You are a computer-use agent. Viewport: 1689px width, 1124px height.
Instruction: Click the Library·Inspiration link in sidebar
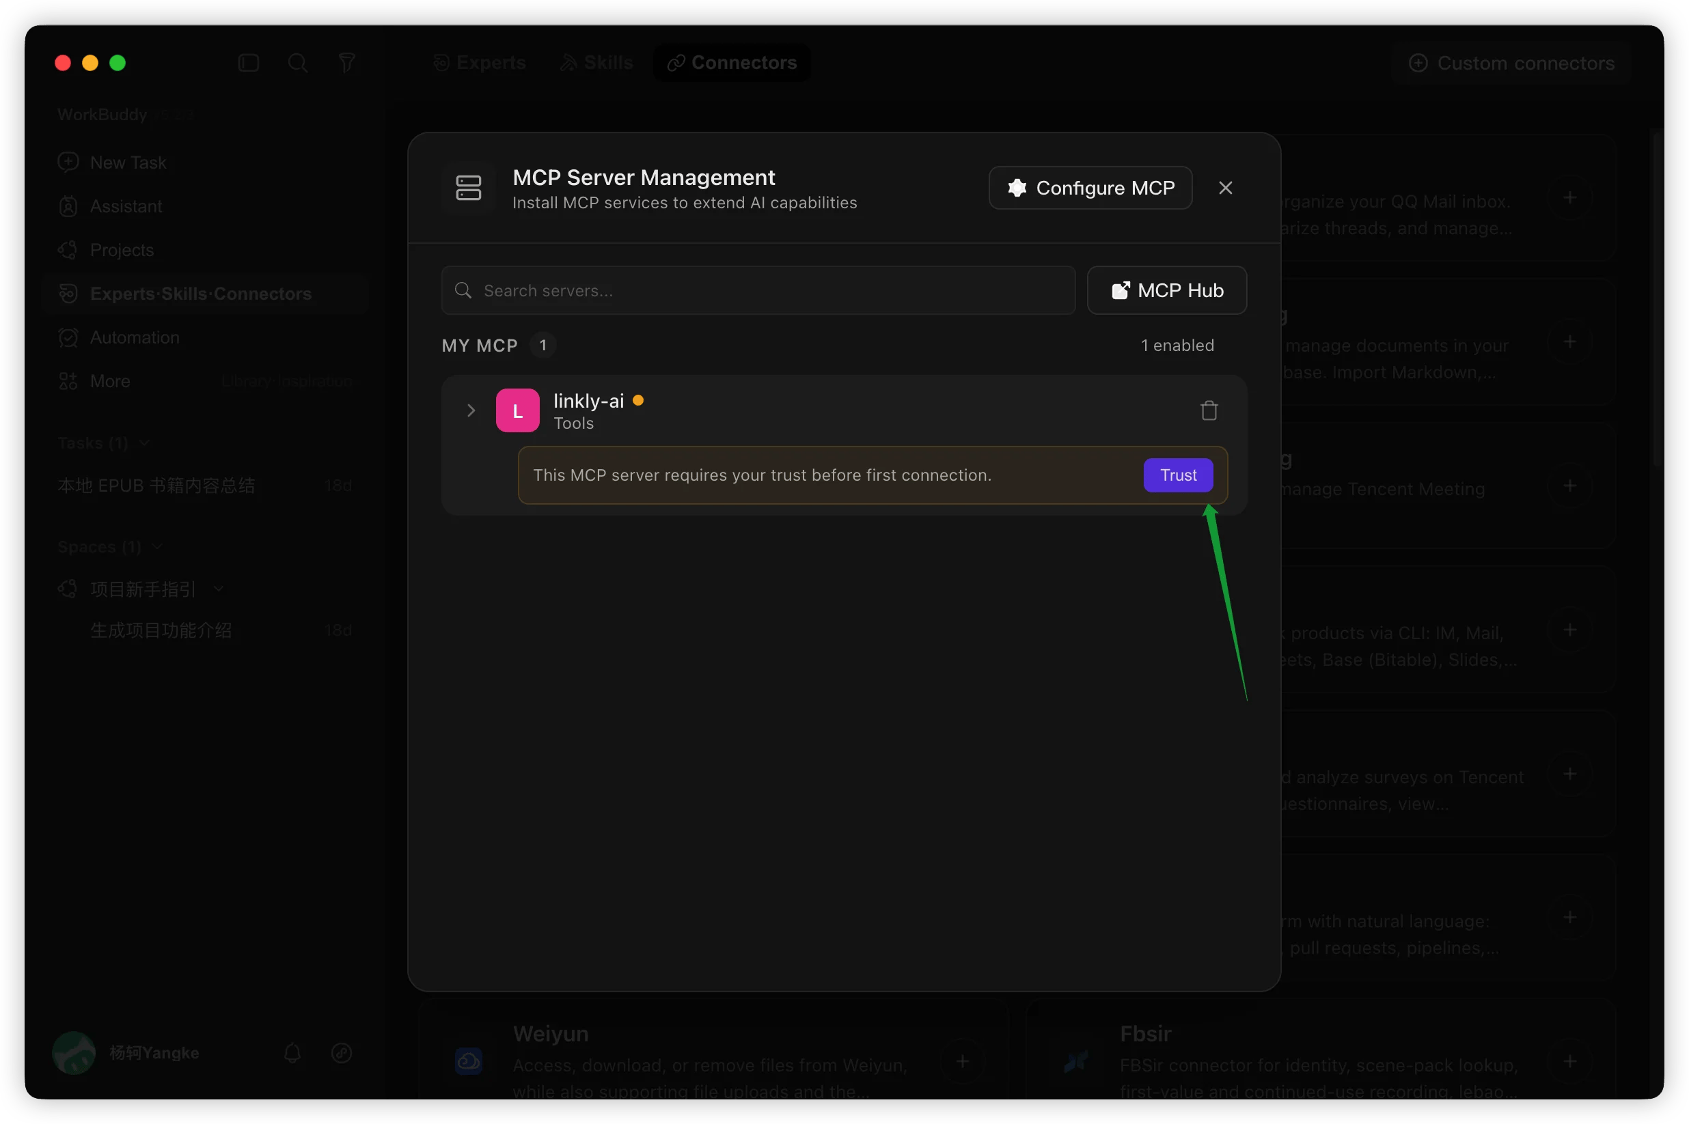pos(287,381)
